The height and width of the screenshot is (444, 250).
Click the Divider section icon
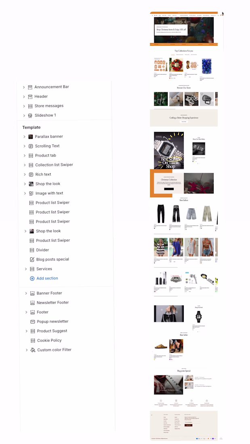tap(32, 250)
